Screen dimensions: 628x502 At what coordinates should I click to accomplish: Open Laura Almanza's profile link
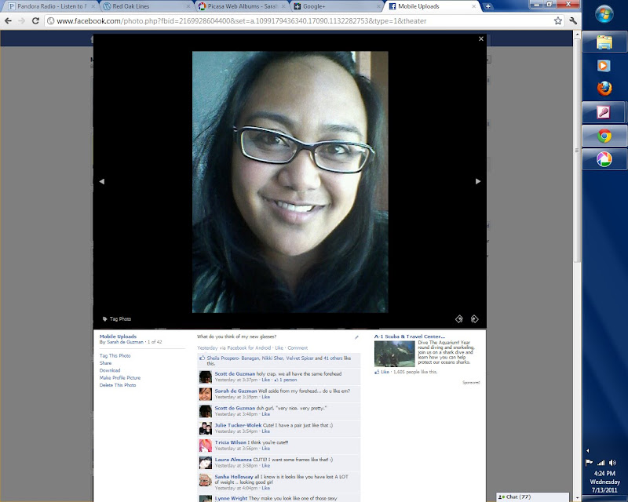(x=233, y=460)
